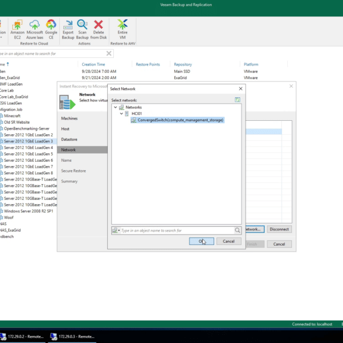Click Cancel button in Instant Recovery wizard
The width and height of the screenshot is (343, 343).
[279, 244]
